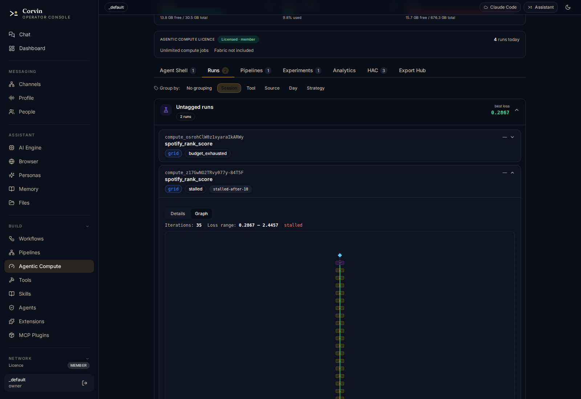Open the Experiments tab
Screen dimensions: 581x399
click(x=302, y=70)
